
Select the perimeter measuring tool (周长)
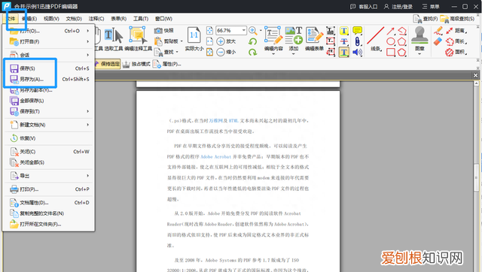pos(456,41)
